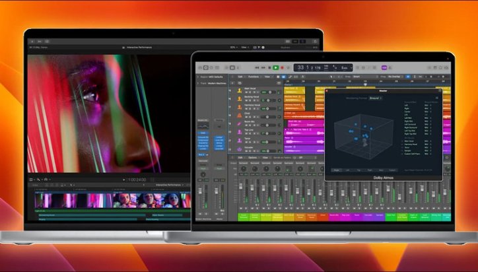The width and height of the screenshot is (478, 272).
Task: Select the Vocoder track icon
Action: tap(240, 149)
